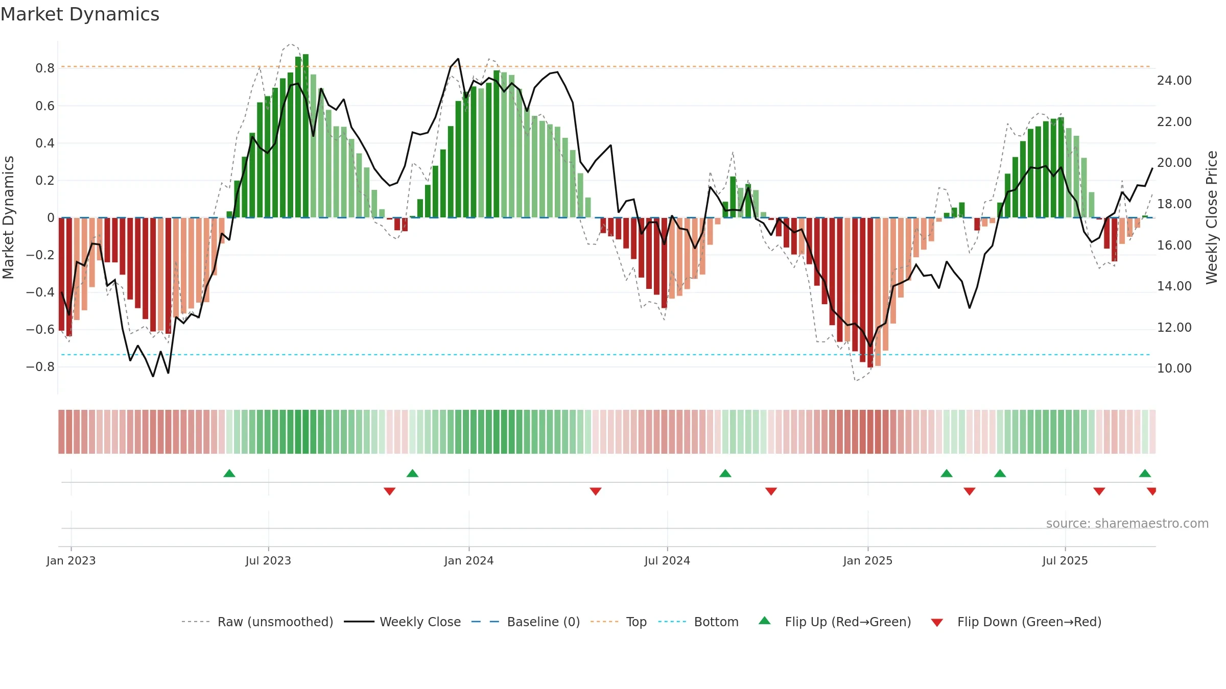Screen dimensions: 1226x689
Task: Click the green flip-up marker just before Jul 2025
Action: pyautogui.click(x=1000, y=473)
